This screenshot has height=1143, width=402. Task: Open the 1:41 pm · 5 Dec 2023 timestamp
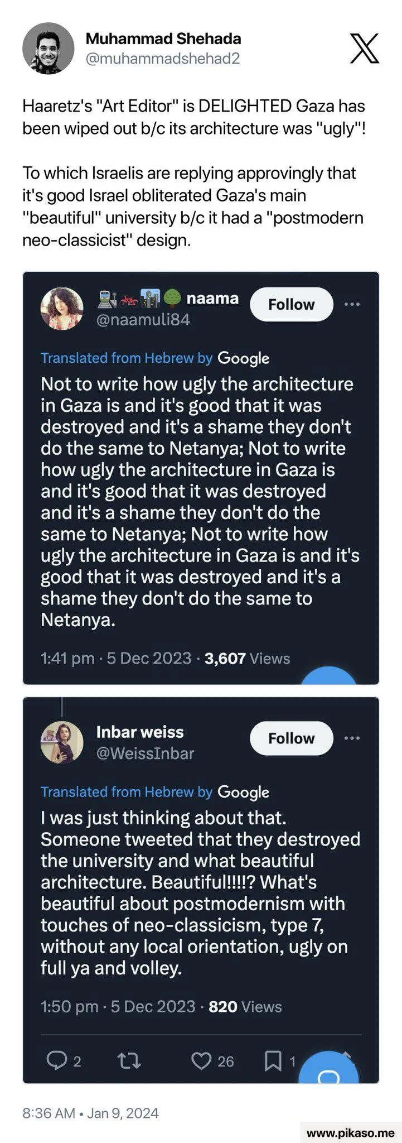[116, 659]
